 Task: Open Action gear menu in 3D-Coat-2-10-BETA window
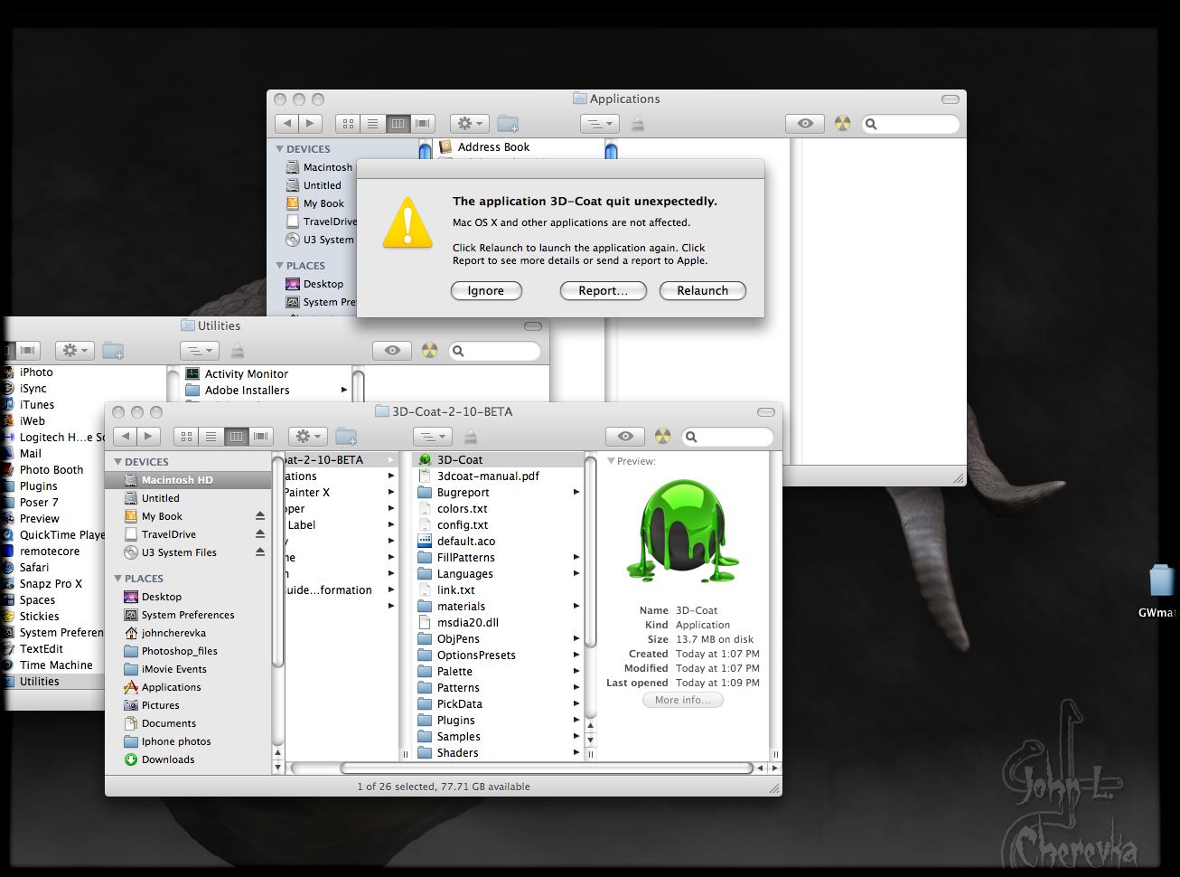coord(309,437)
